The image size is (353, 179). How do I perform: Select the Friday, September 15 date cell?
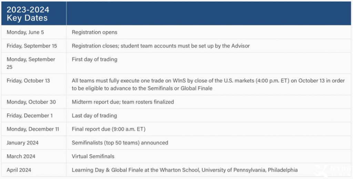[x=34, y=46]
